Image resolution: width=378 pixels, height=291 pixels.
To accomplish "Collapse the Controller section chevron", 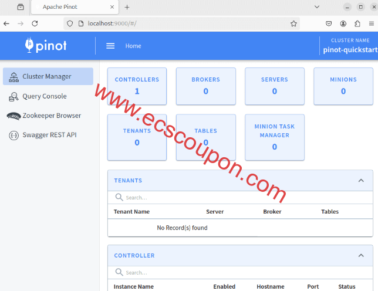I will coord(361,255).
